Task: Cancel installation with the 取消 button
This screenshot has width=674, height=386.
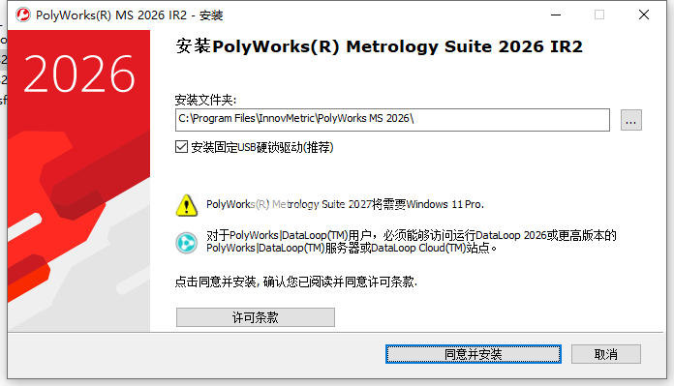Action: [x=606, y=354]
